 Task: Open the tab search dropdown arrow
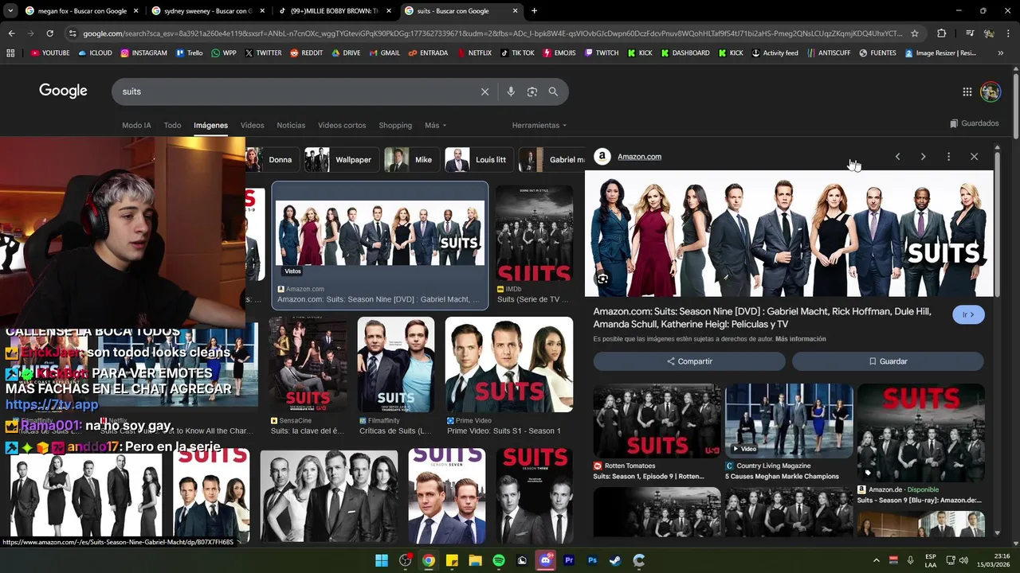point(10,11)
